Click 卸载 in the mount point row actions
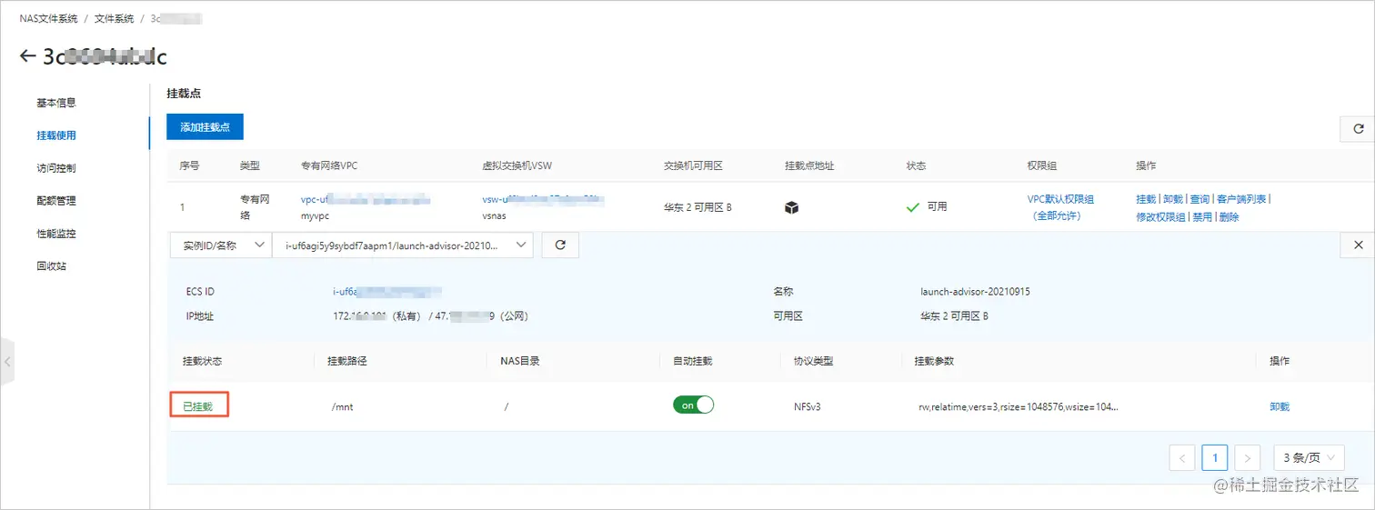The image size is (1375, 510). (x=1173, y=198)
